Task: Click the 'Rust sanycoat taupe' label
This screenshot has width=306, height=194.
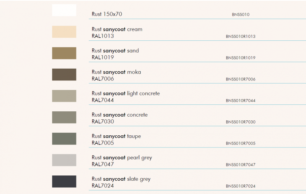Action: coord(116,136)
